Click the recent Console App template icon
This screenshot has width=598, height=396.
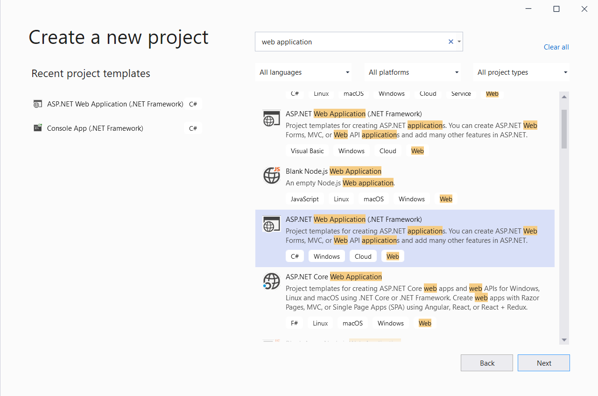[x=38, y=128]
